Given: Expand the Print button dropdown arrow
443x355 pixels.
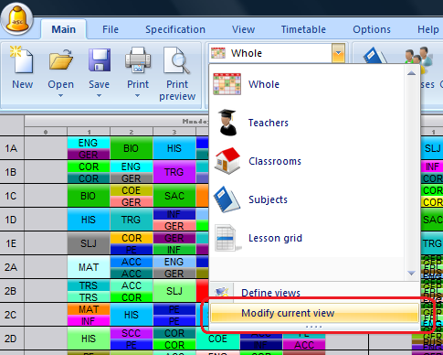Looking at the screenshot, I should [x=138, y=96].
